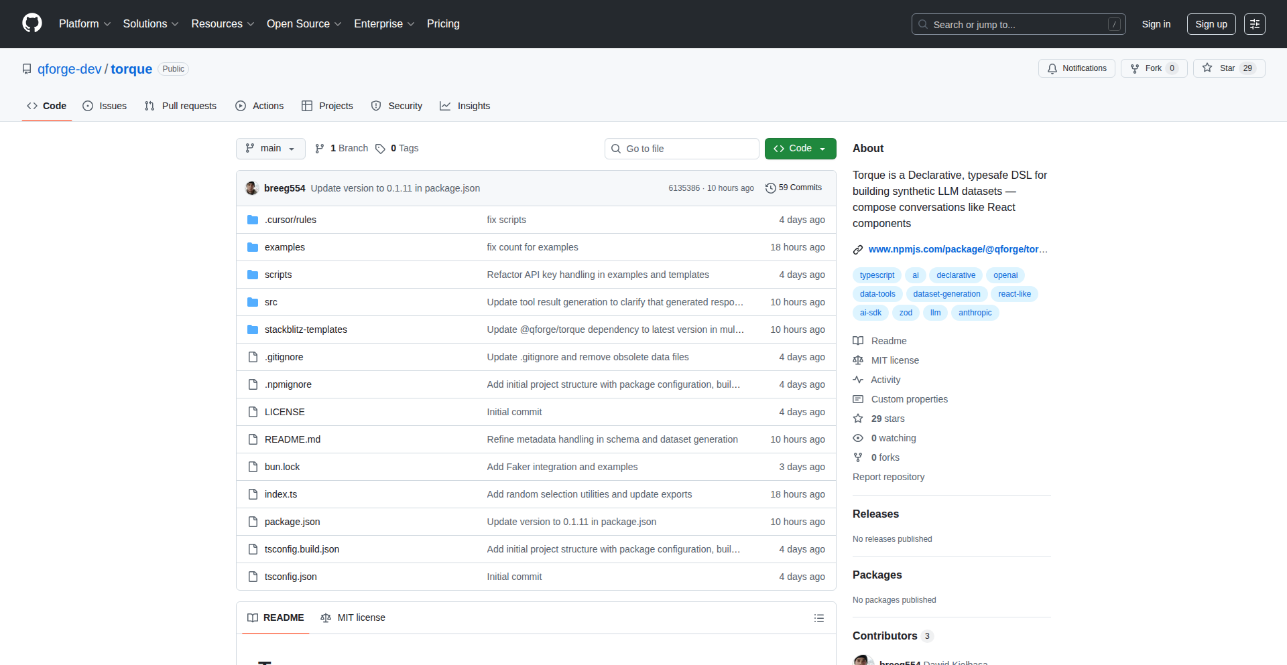This screenshot has height=665, width=1287.
Task: Open the npmjs package link
Action: [958, 249]
